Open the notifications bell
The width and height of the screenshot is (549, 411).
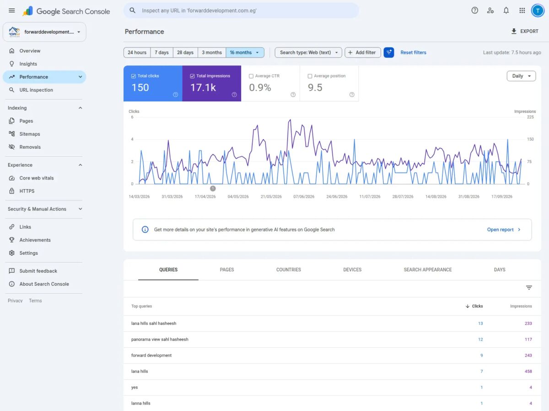coord(506,11)
